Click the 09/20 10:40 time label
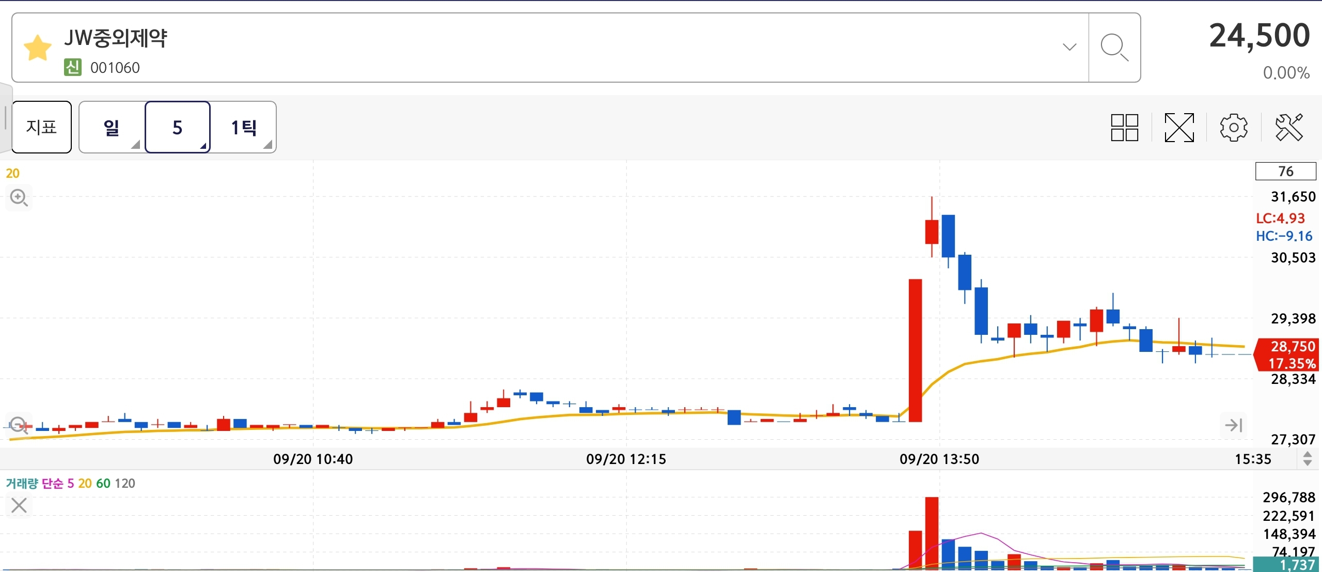This screenshot has height=572, width=1322. pos(313,459)
